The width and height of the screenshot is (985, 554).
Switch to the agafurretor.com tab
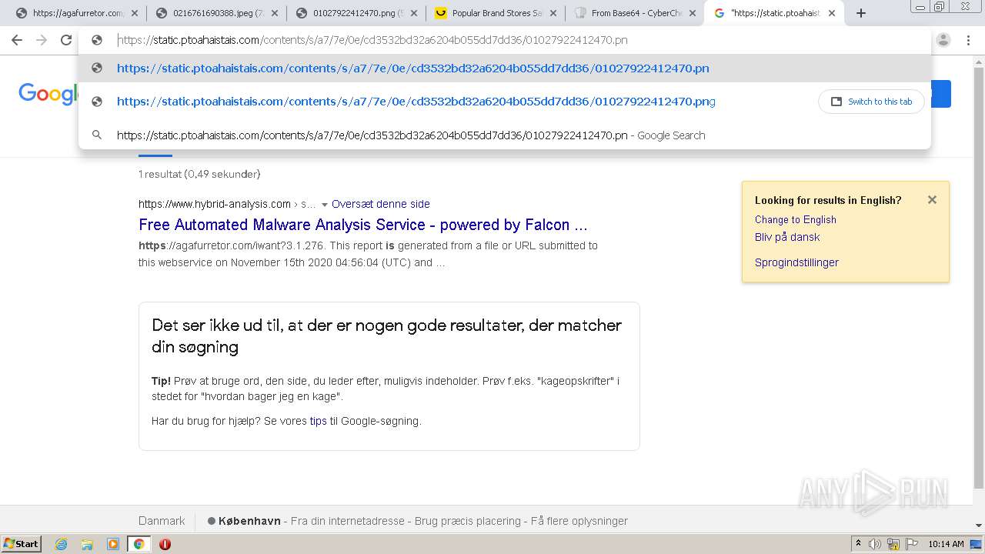coord(77,13)
